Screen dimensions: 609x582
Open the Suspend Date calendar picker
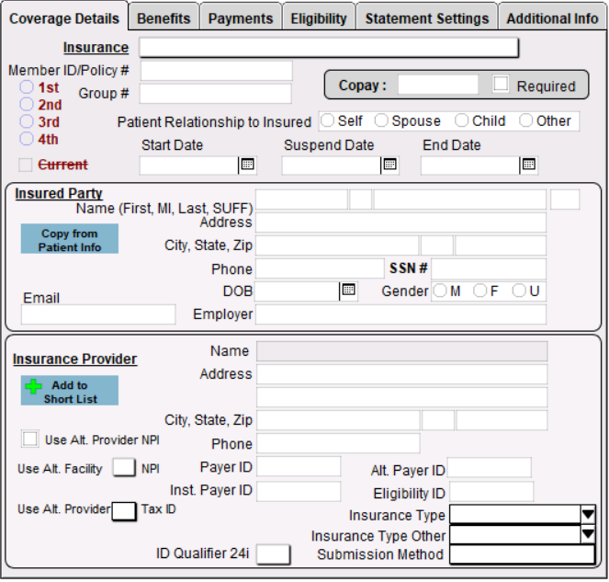click(389, 165)
